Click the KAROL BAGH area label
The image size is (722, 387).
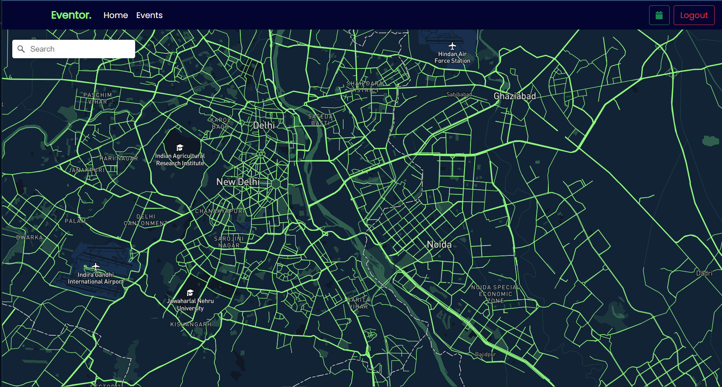click(220, 123)
